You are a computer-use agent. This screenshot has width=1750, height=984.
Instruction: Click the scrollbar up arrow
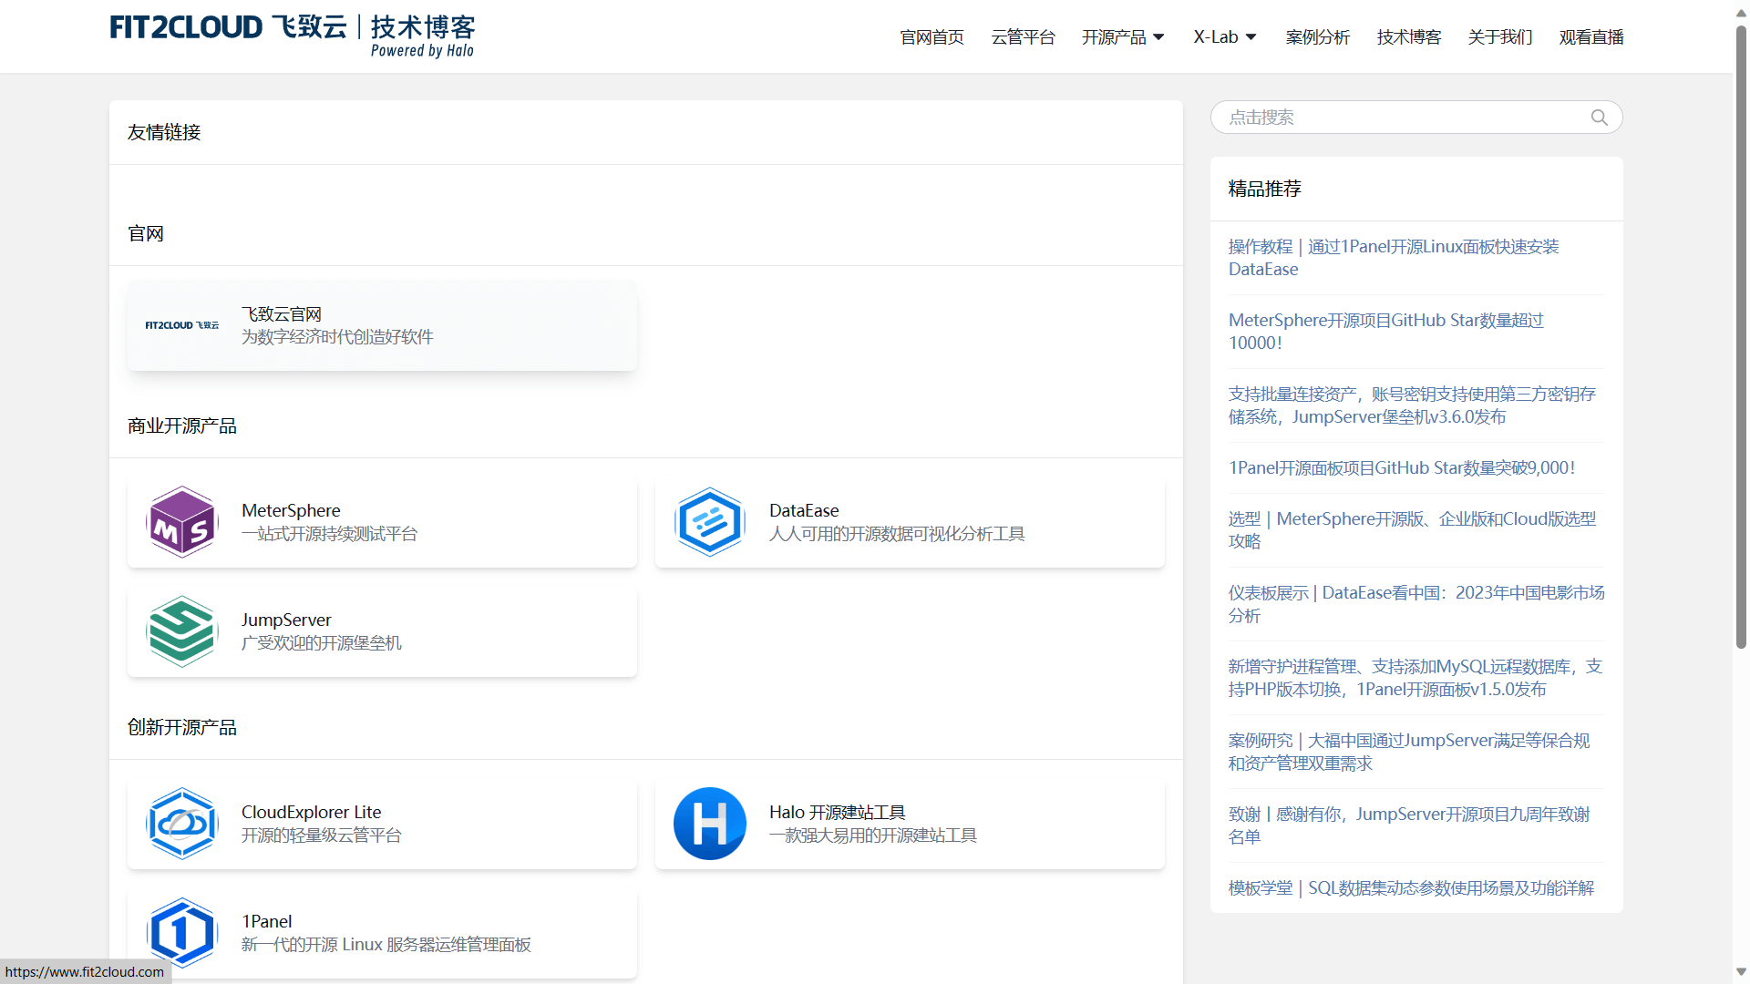point(1741,11)
